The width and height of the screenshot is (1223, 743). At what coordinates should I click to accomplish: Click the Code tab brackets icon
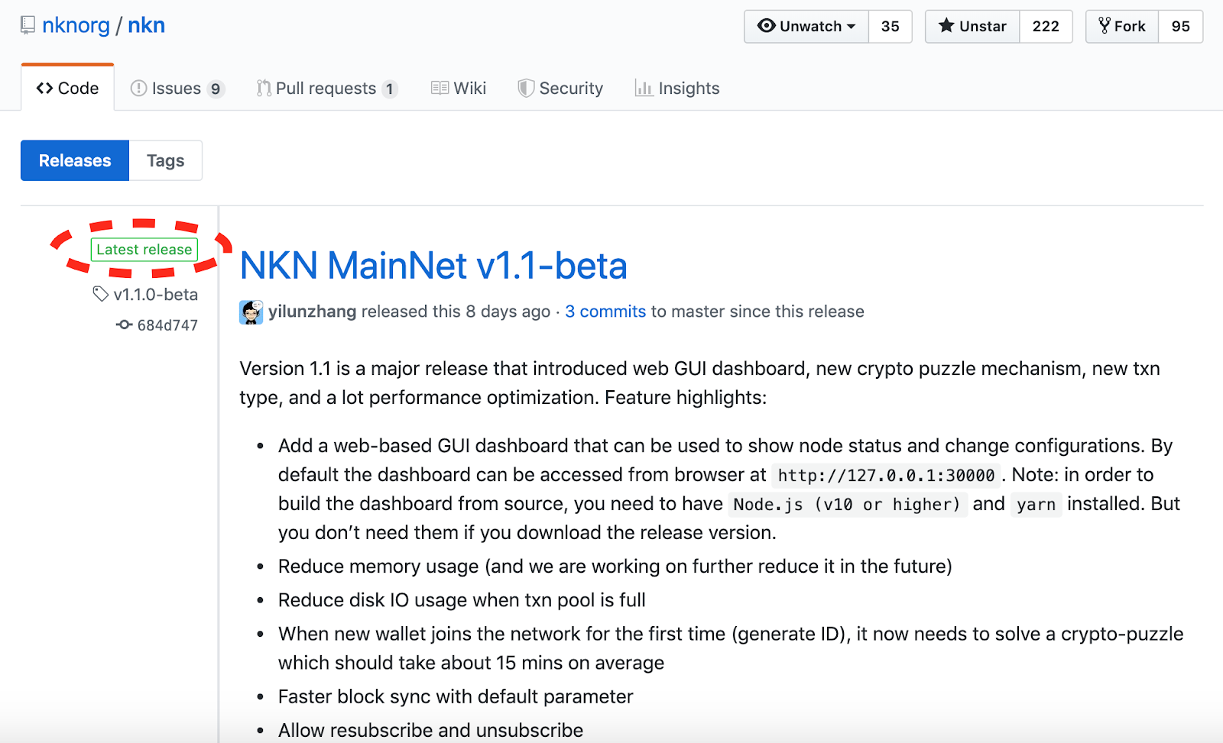[x=44, y=88]
